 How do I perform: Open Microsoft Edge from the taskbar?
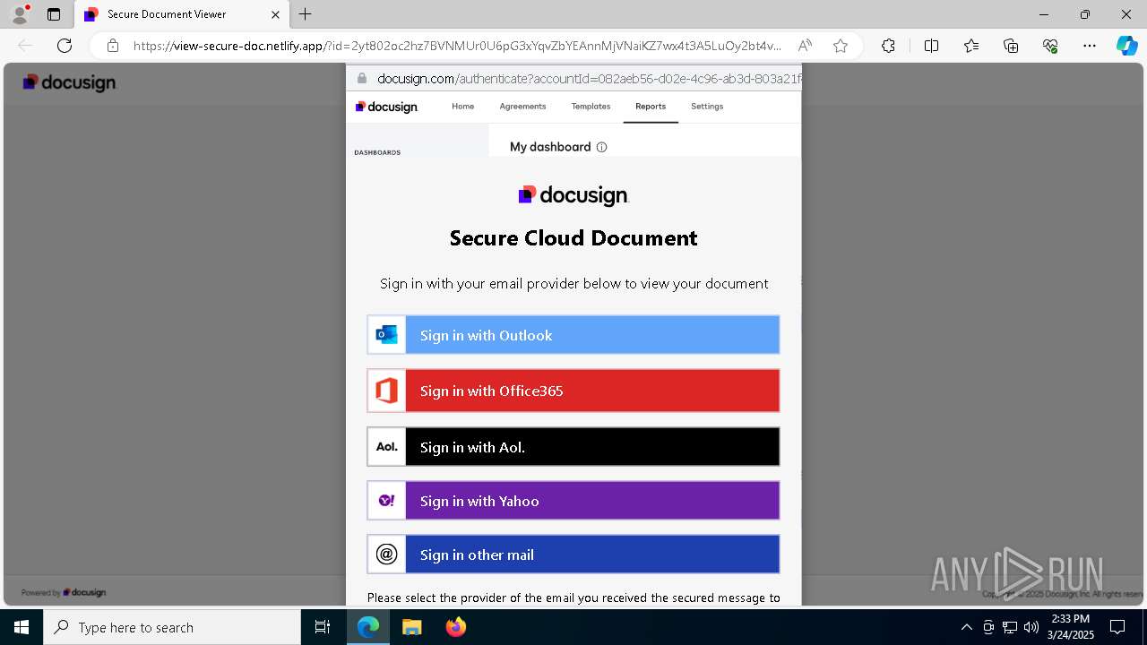pyautogui.click(x=368, y=627)
